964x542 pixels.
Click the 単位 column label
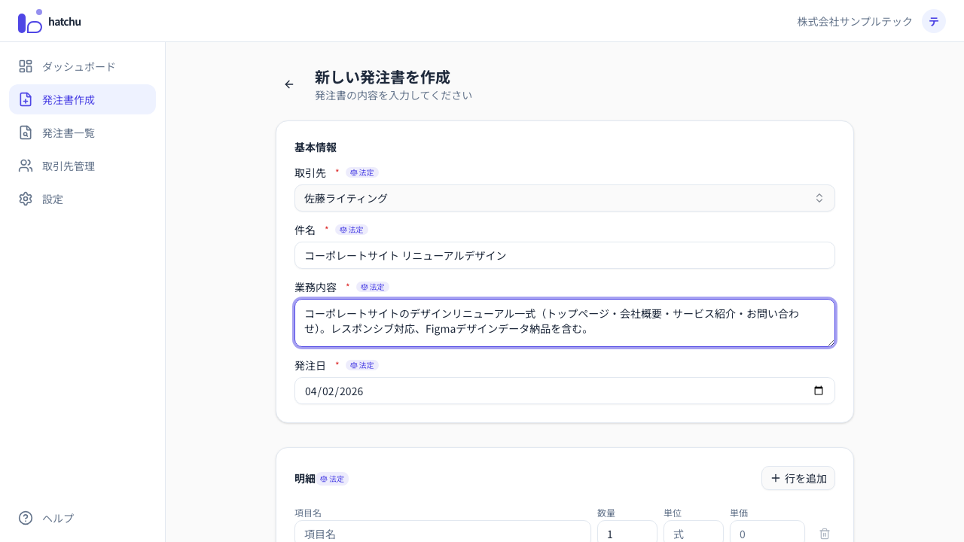[673, 513]
